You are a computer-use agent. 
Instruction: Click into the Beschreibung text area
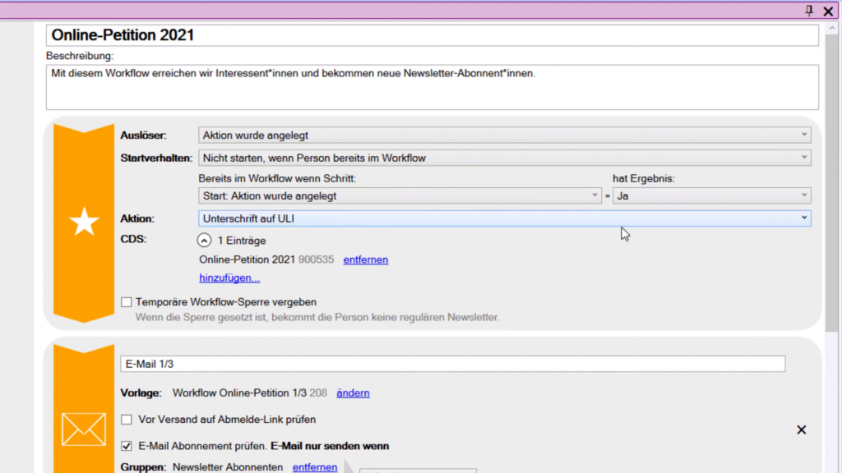point(433,87)
